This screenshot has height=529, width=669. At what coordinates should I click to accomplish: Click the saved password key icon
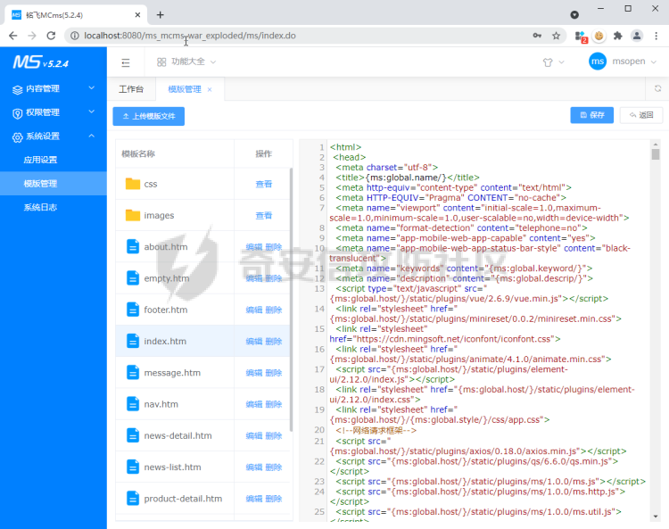tap(537, 36)
